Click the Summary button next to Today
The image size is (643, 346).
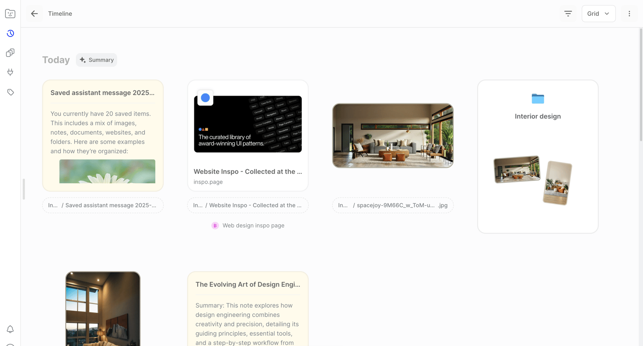point(97,60)
